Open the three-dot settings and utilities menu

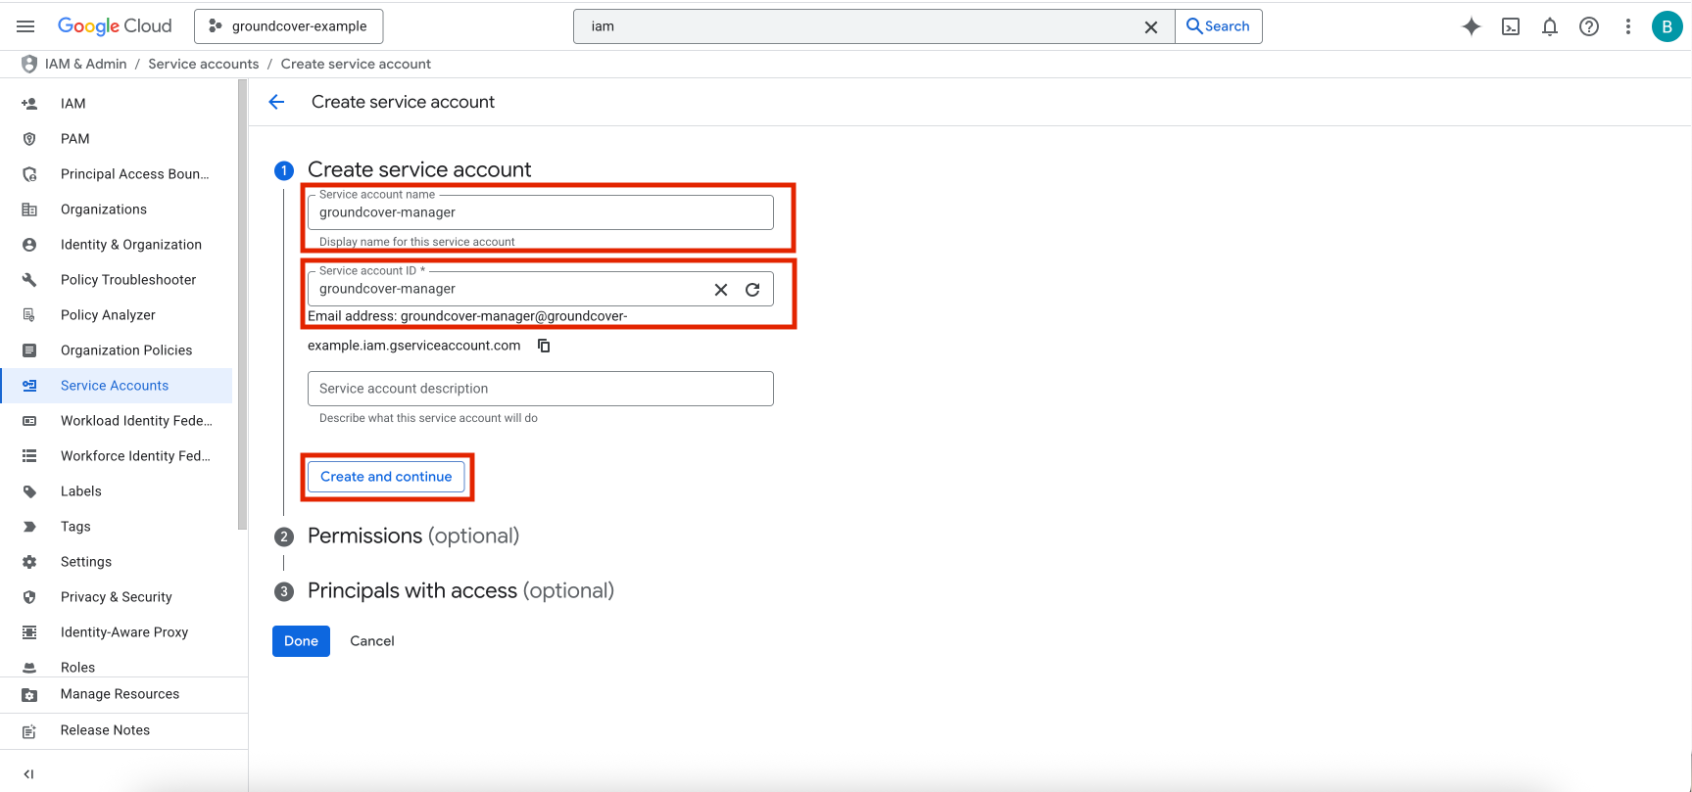1627,26
